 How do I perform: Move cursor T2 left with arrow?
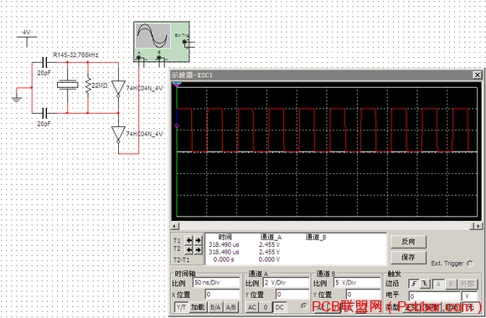pos(189,249)
